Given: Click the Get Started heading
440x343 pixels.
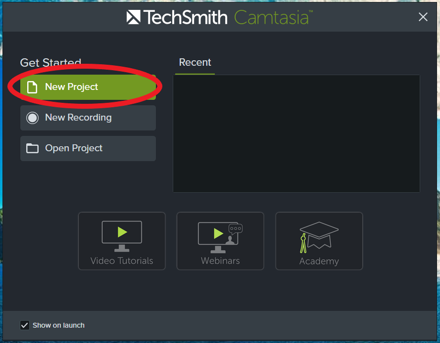Looking at the screenshot, I should (50, 63).
